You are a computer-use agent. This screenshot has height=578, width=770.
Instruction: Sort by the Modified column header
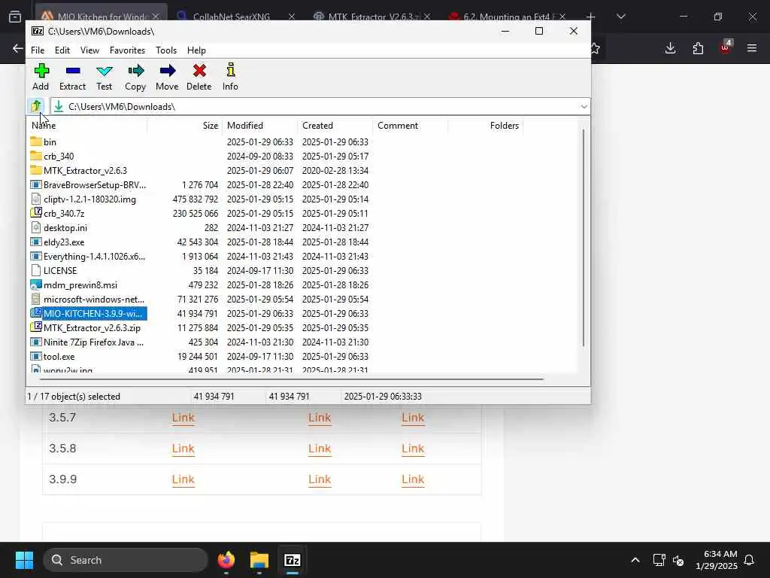pyautogui.click(x=259, y=126)
